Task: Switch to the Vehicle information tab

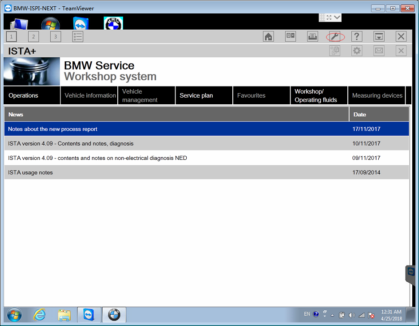Action: tap(89, 95)
